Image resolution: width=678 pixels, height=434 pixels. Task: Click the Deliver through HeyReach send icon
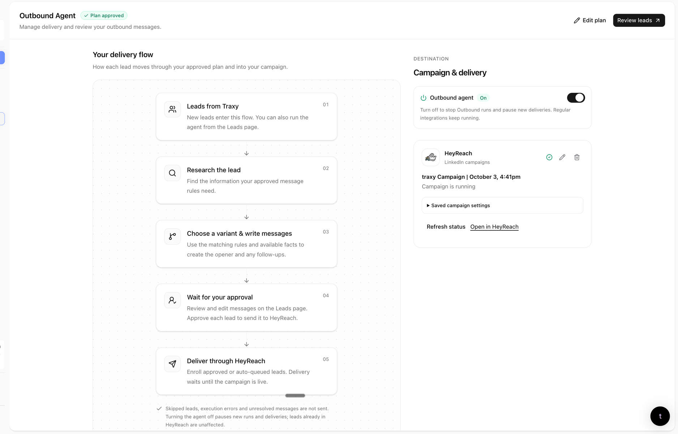click(172, 364)
